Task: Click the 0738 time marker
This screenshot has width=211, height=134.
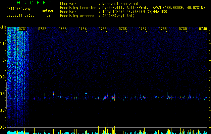Action: (163, 29)
